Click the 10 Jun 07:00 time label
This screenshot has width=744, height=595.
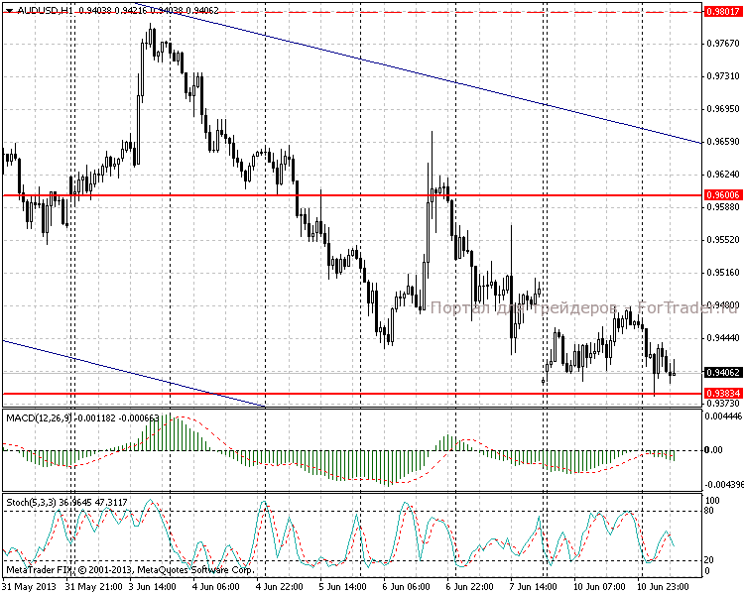click(599, 587)
